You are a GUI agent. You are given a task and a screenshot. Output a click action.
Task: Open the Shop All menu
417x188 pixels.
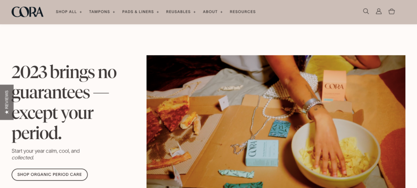tap(66, 12)
